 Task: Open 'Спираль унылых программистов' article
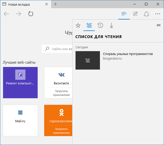[x=128, y=54]
